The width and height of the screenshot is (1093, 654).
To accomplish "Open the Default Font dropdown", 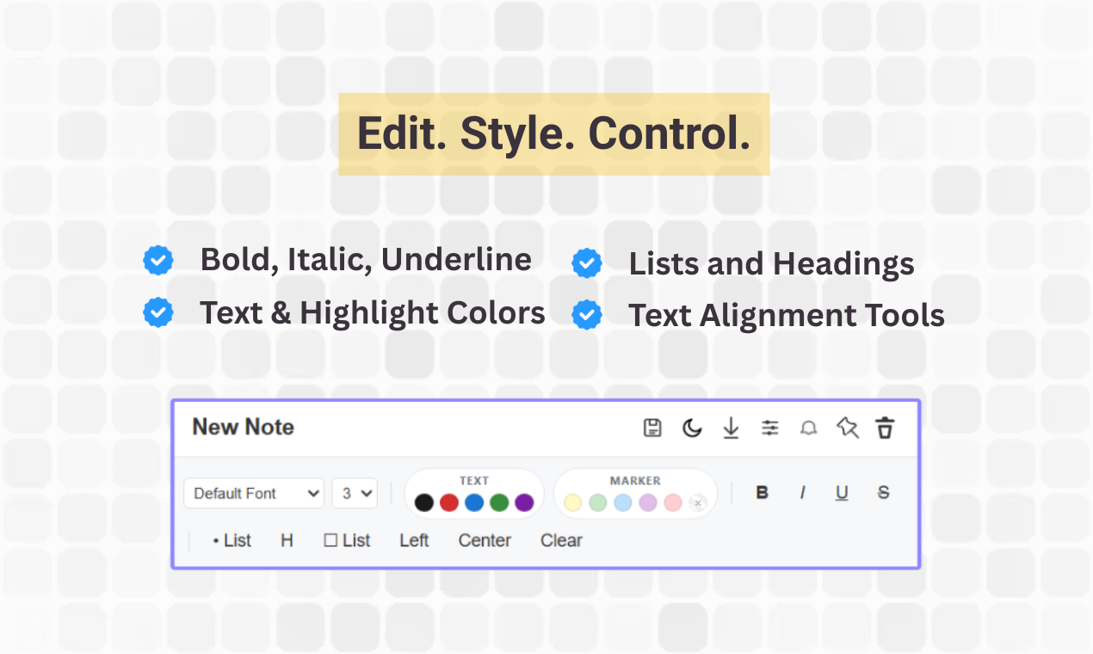I will pos(253,493).
